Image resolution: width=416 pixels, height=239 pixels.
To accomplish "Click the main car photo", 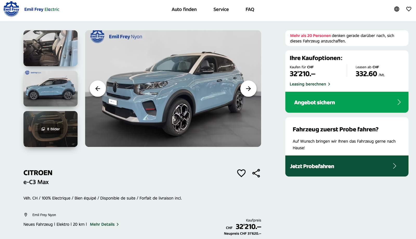I will tap(173, 89).
